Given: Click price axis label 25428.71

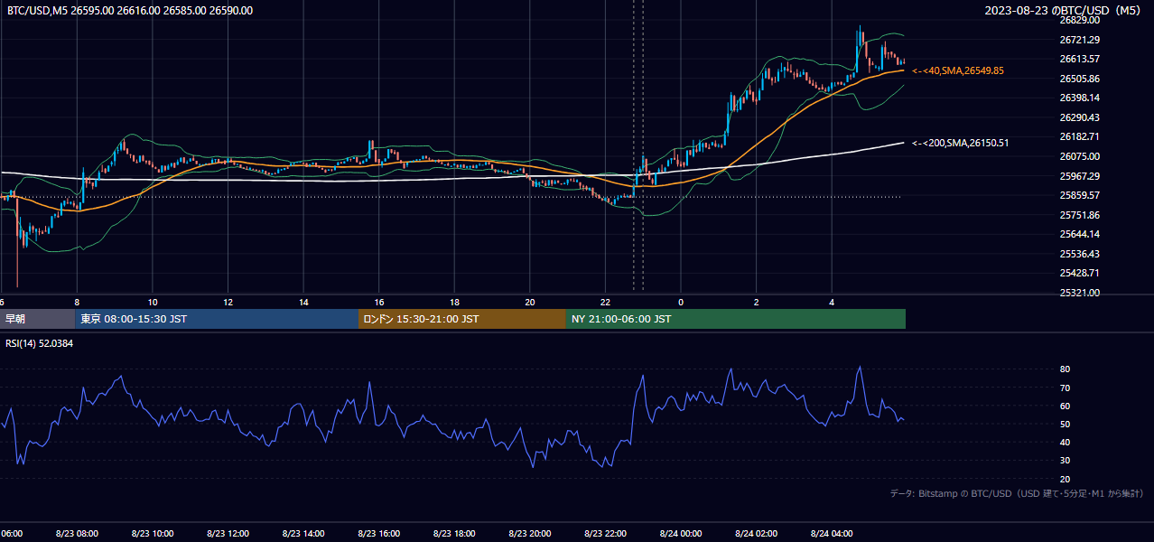Looking at the screenshot, I should [x=1079, y=273].
